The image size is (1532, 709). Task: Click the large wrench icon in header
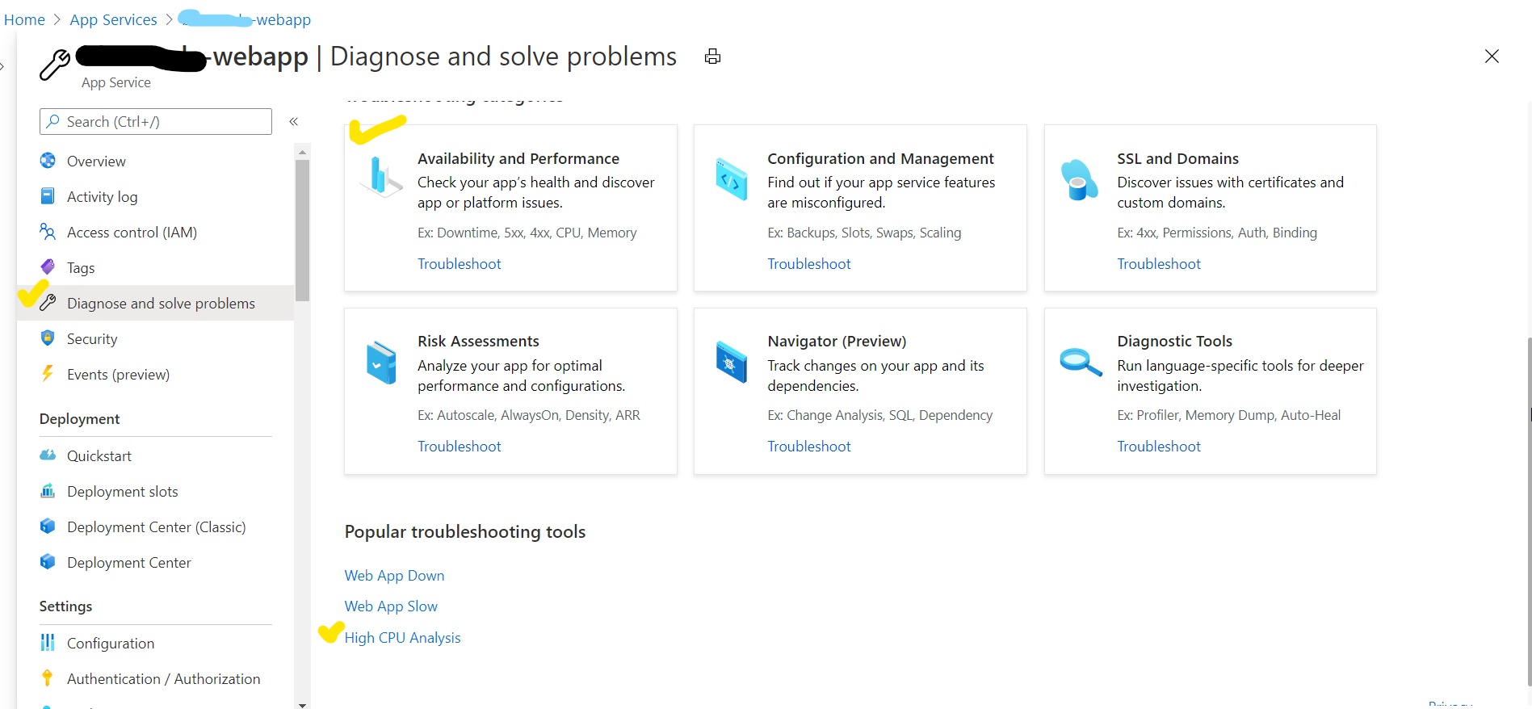[55, 65]
